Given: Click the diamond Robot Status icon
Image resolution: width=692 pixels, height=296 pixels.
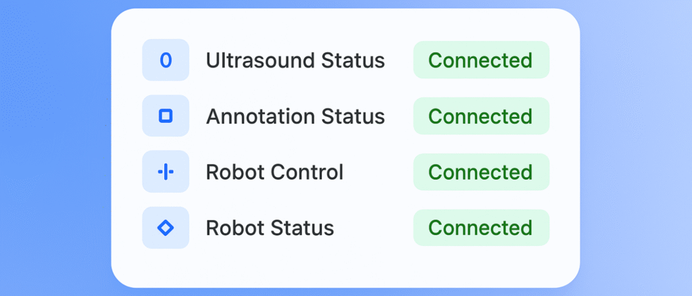Looking at the screenshot, I should tap(166, 228).
